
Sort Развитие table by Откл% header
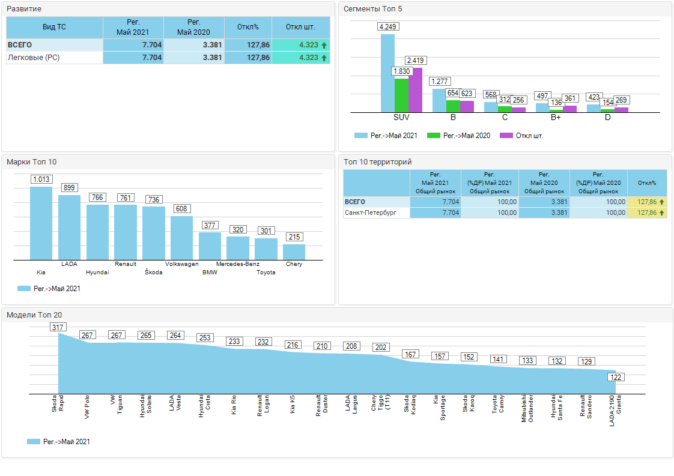coord(247,27)
